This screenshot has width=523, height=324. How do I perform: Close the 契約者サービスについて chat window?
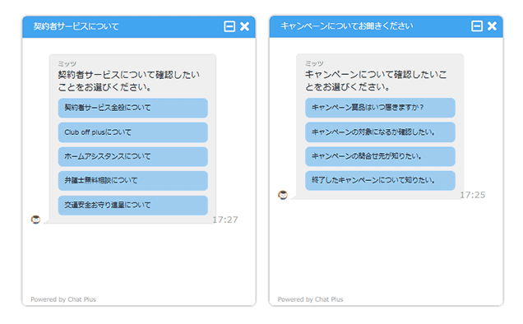(244, 26)
